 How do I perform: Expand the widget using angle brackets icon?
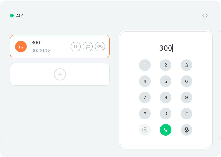[205, 16]
